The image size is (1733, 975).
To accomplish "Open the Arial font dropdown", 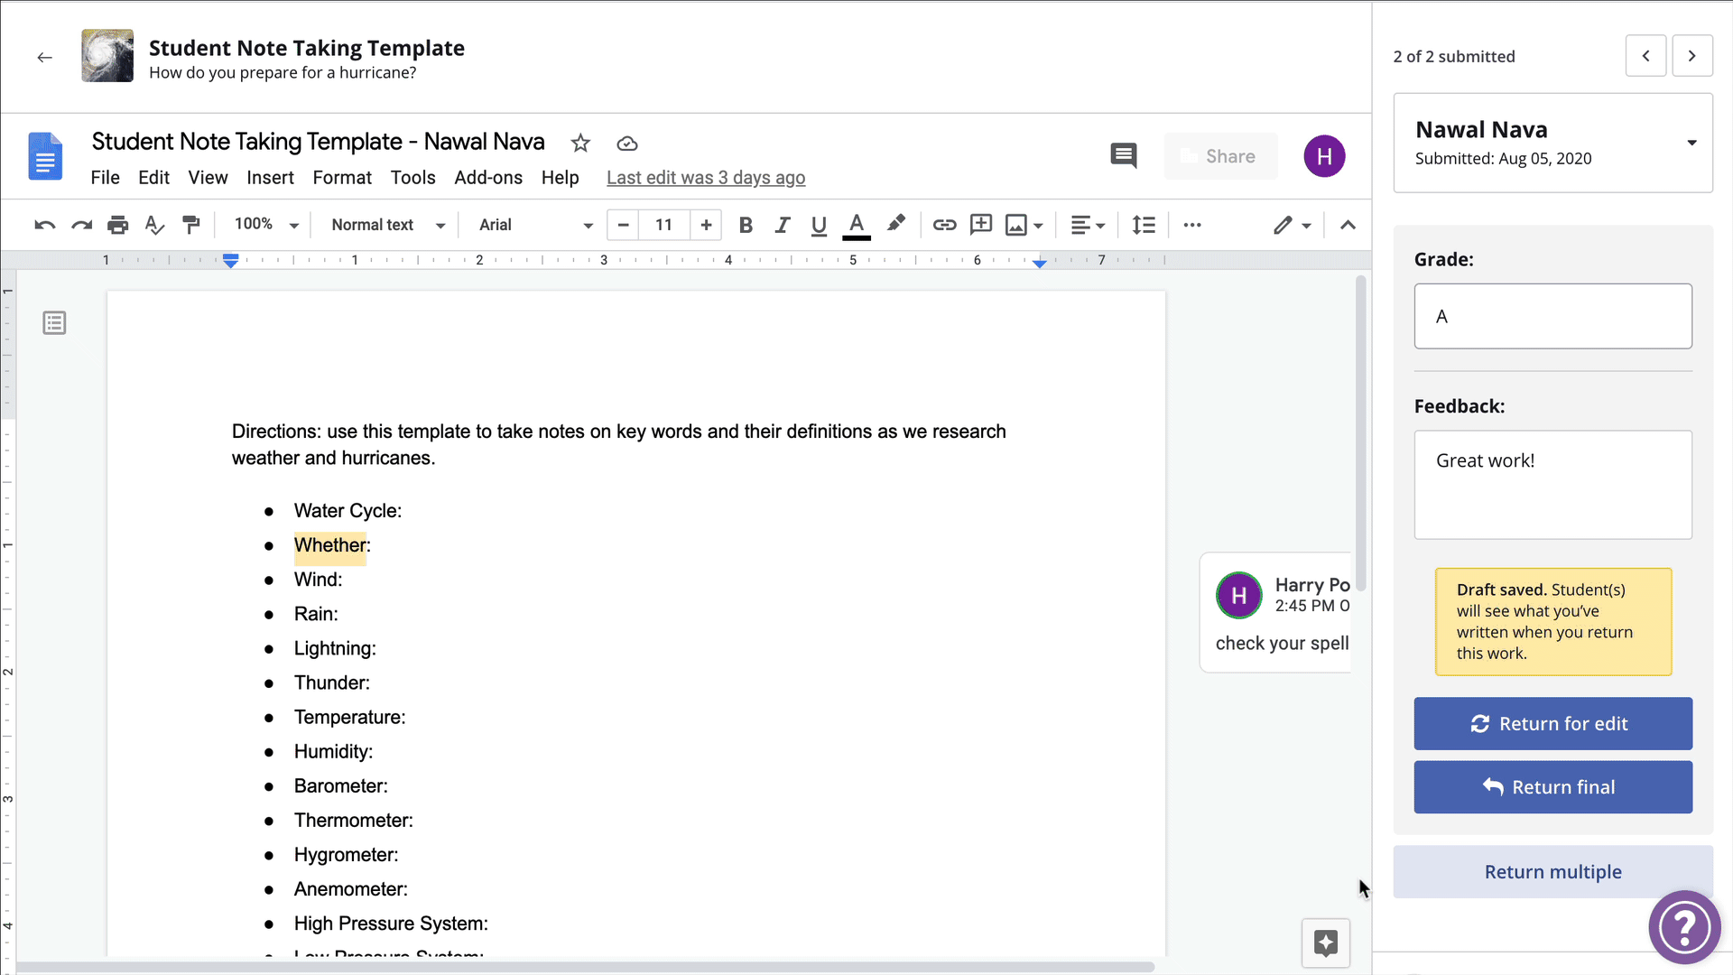I will click(536, 225).
